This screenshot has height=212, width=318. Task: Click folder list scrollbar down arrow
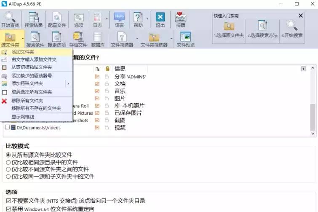(313, 134)
